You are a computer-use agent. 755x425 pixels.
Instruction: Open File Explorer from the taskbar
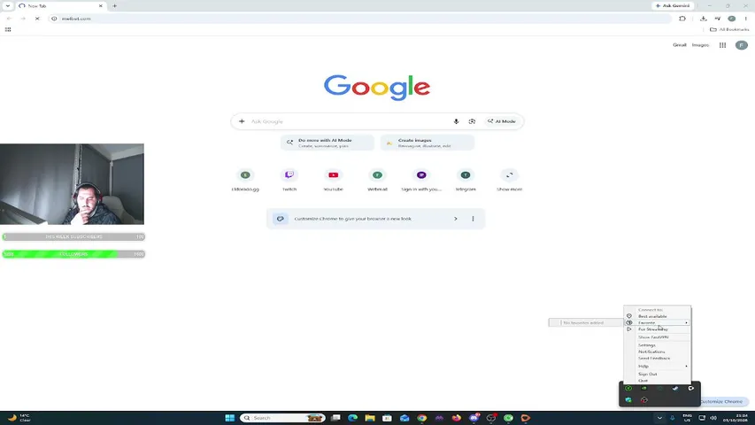(370, 418)
